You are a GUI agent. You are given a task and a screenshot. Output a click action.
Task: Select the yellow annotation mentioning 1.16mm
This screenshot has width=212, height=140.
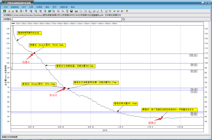click(125, 104)
